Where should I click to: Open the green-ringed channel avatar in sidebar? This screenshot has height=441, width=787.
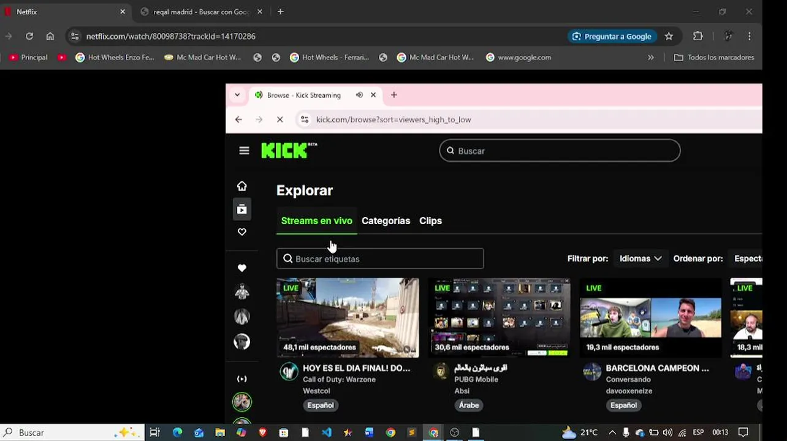pyautogui.click(x=242, y=402)
